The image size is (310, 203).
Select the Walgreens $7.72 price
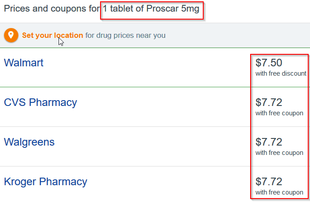[268, 142]
